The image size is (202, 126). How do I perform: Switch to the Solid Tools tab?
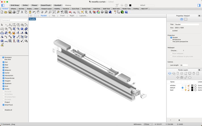point(97,9)
